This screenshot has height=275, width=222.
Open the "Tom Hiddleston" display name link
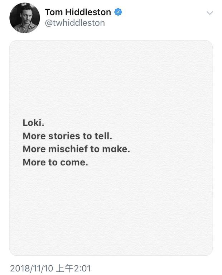(x=78, y=12)
